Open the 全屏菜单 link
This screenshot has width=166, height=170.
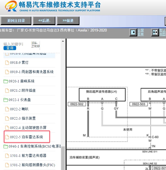coord(141,32)
